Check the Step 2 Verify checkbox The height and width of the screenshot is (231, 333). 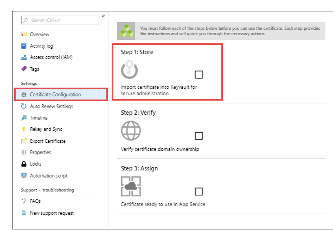click(198, 136)
